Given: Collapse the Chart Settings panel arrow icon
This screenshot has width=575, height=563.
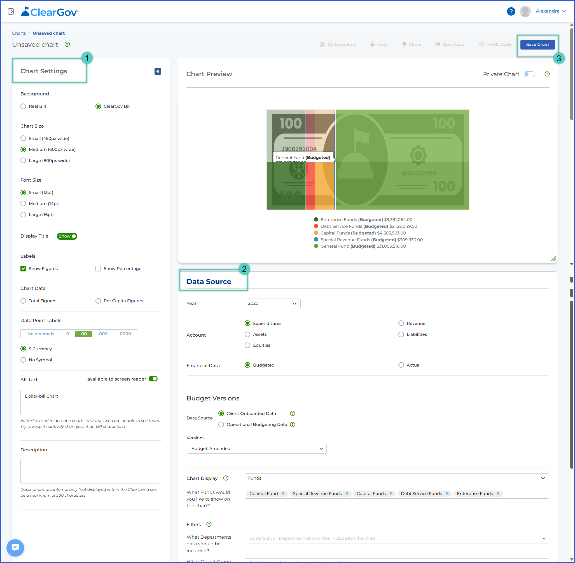Looking at the screenshot, I should [158, 71].
